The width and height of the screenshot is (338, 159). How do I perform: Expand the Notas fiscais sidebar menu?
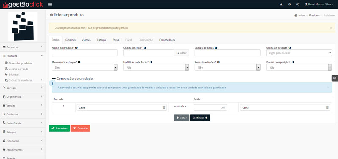pyautogui.click(x=23, y=123)
